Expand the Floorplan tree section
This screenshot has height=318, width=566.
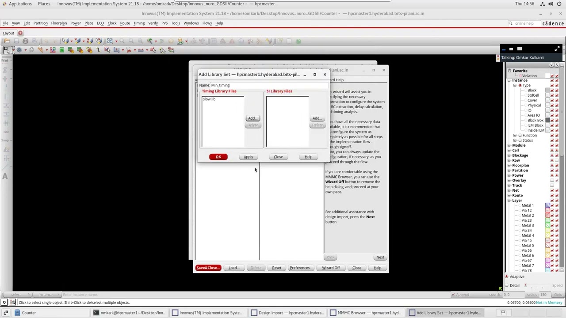point(509,165)
